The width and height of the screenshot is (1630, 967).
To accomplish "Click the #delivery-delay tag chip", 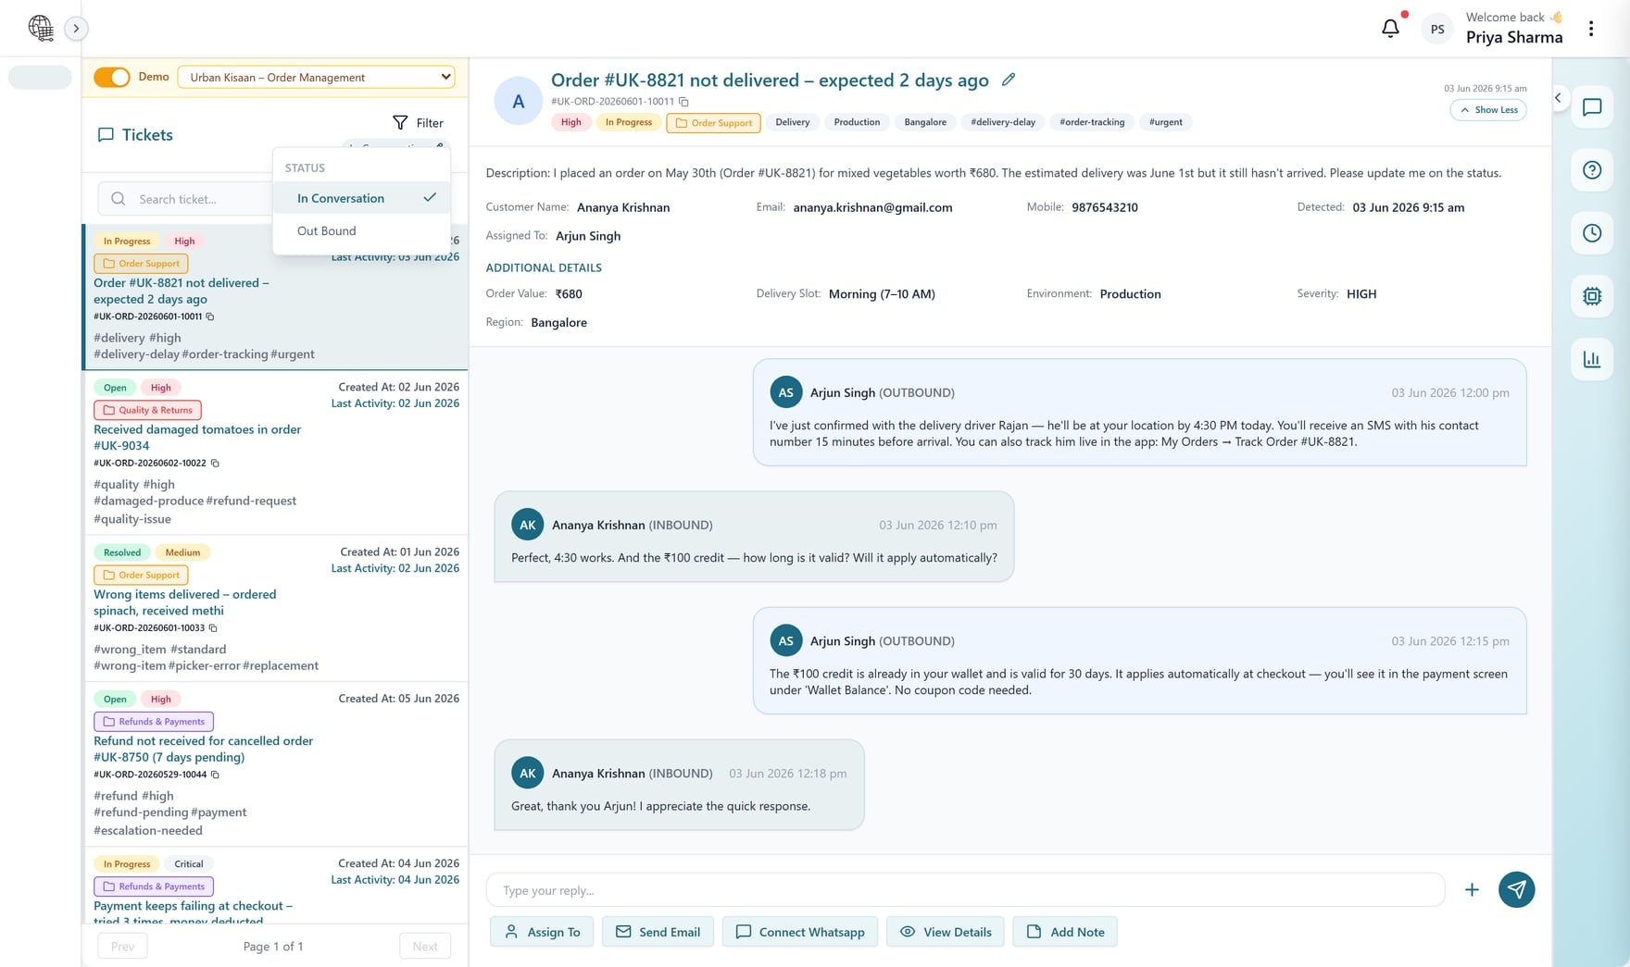I will click(x=1003, y=122).
